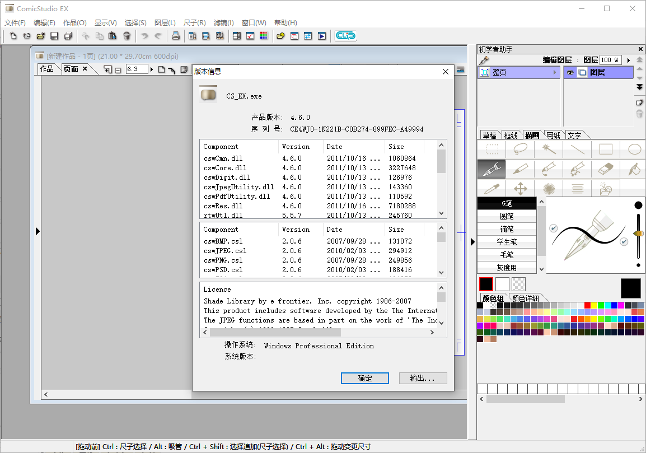Select the white background color box
This screenshot has height=453, width=646.
coord(502,284)
